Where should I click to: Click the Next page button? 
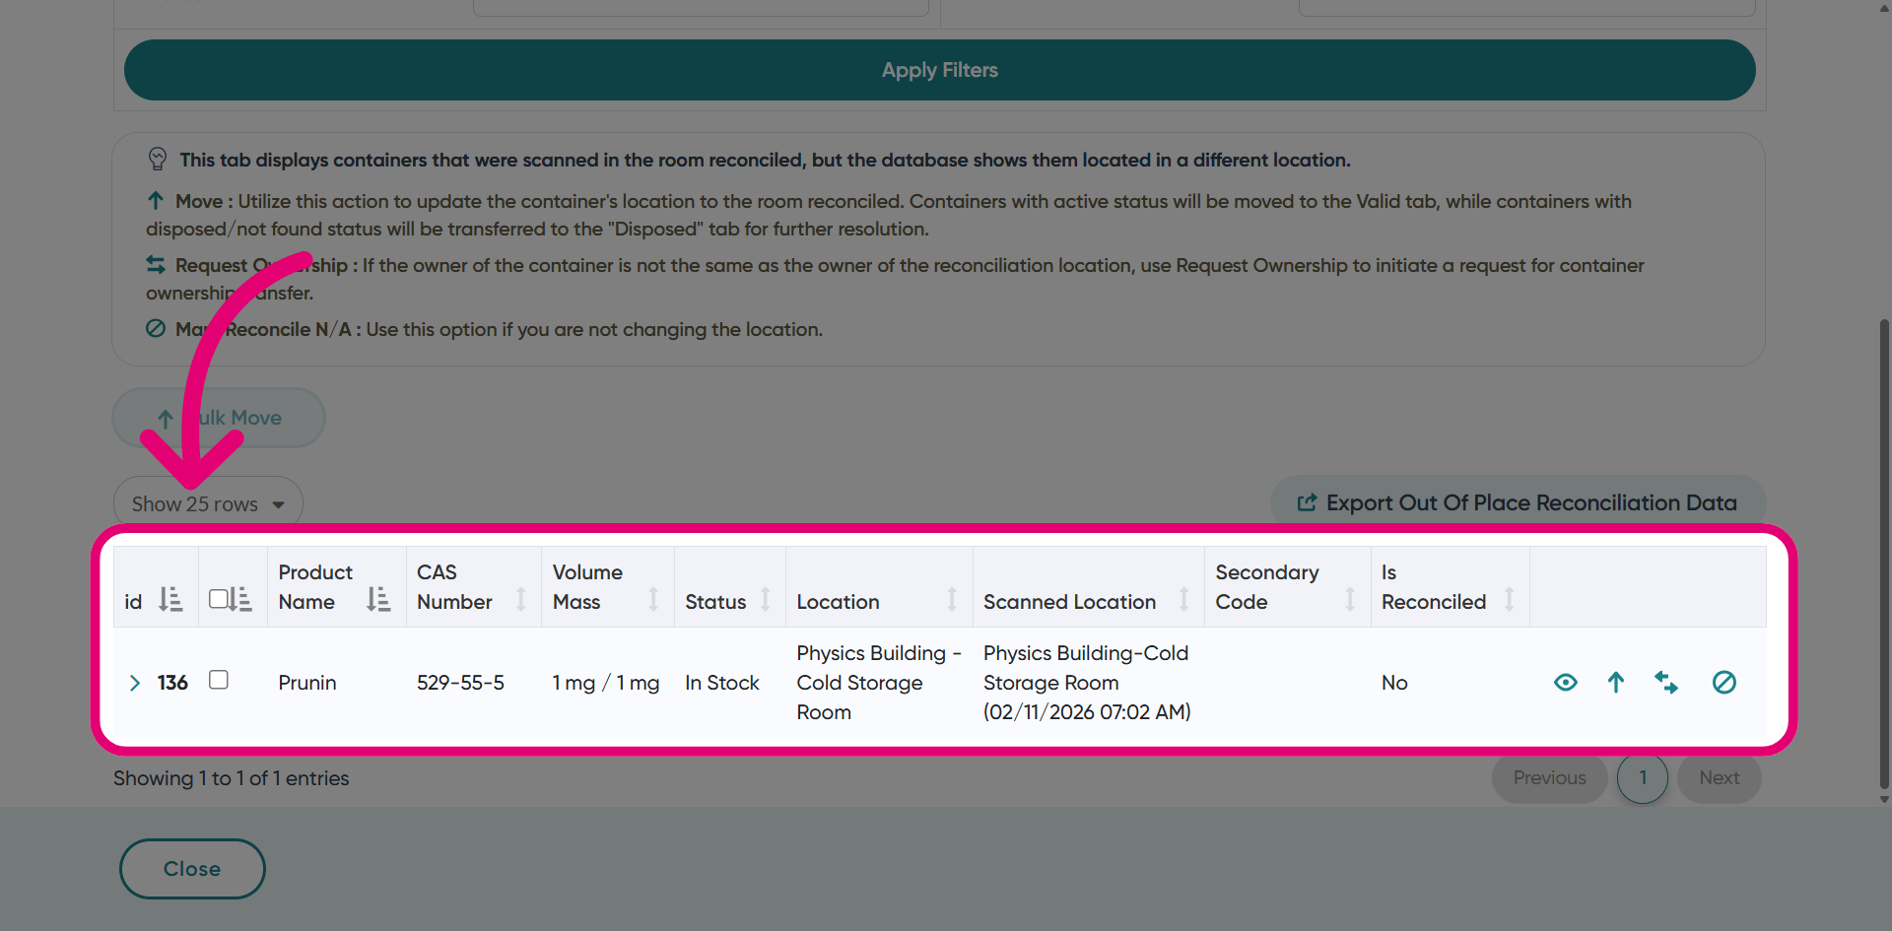point(1719,778)
